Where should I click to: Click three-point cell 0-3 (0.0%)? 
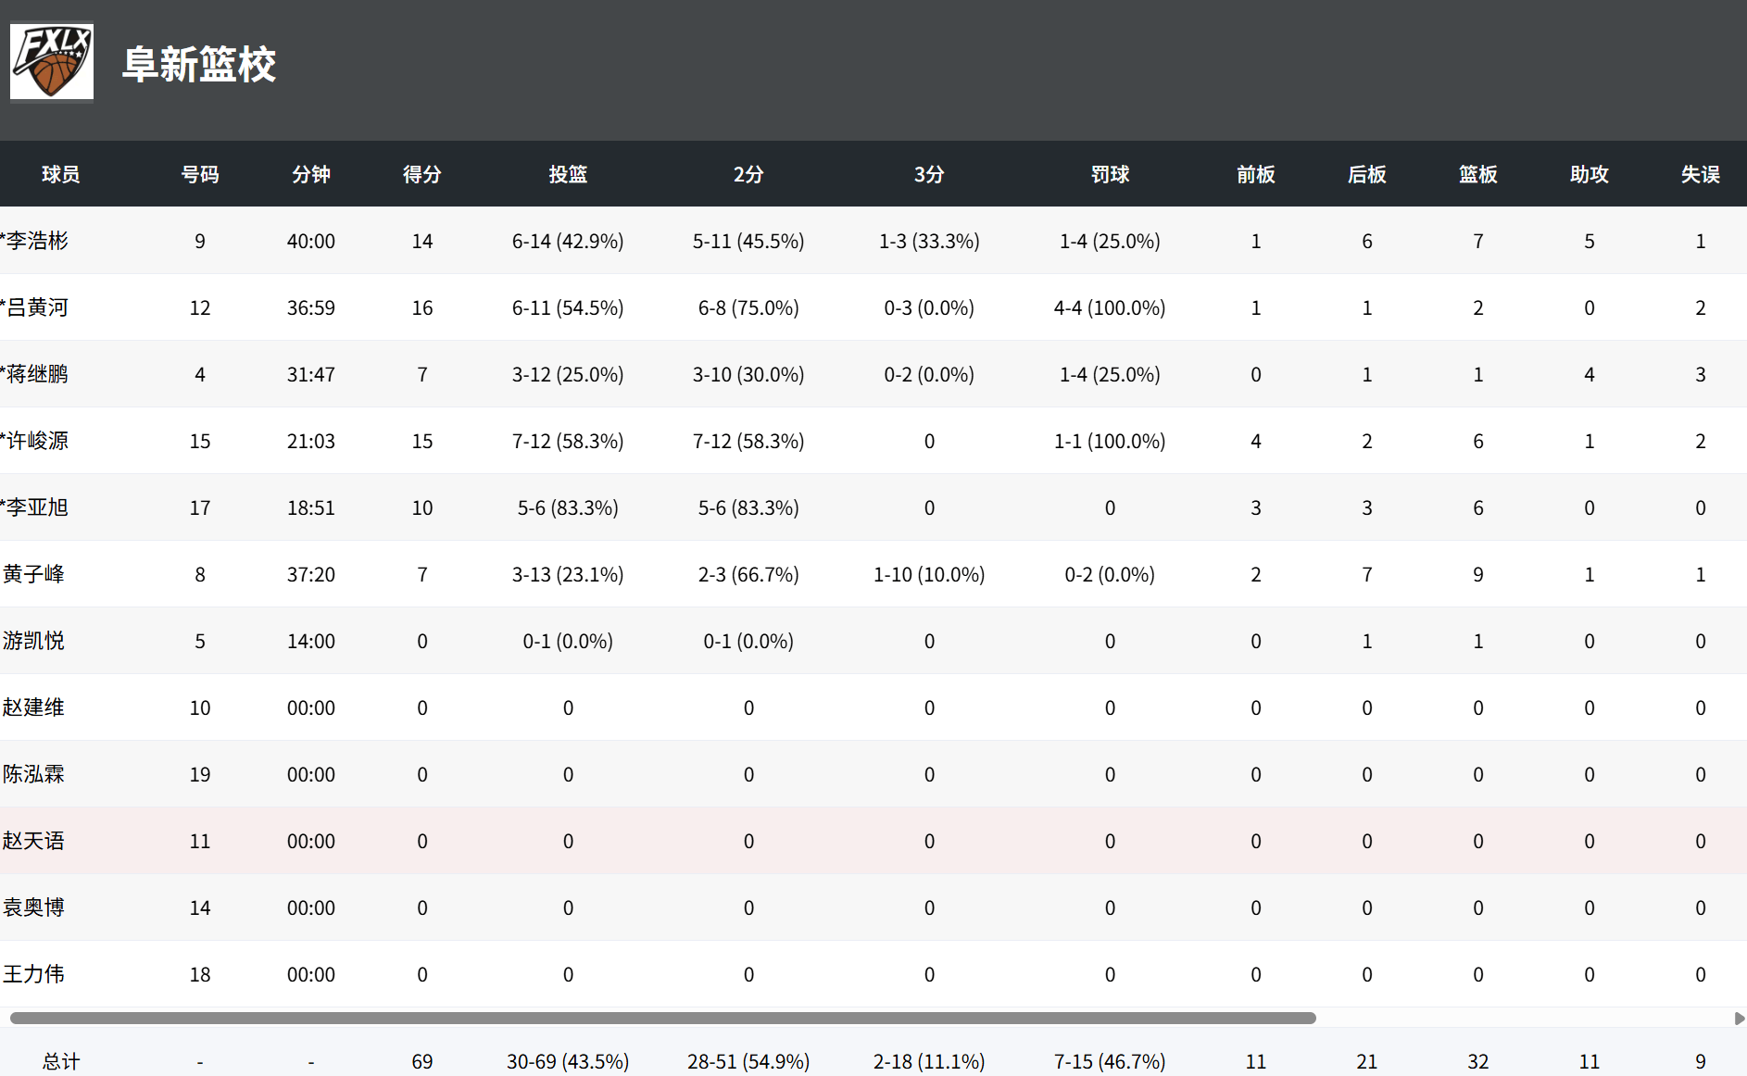[929, 308]
